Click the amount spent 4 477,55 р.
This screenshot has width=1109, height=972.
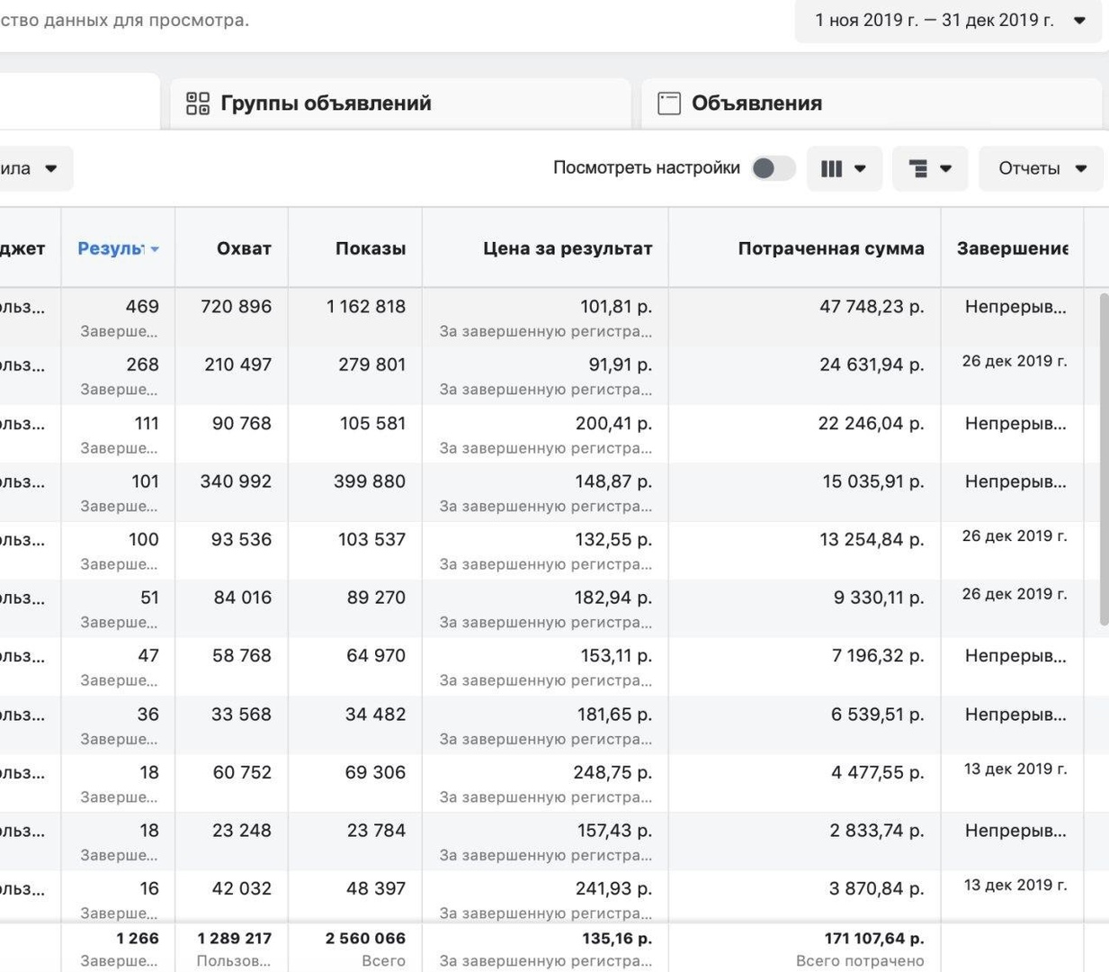tap(878, 772)
